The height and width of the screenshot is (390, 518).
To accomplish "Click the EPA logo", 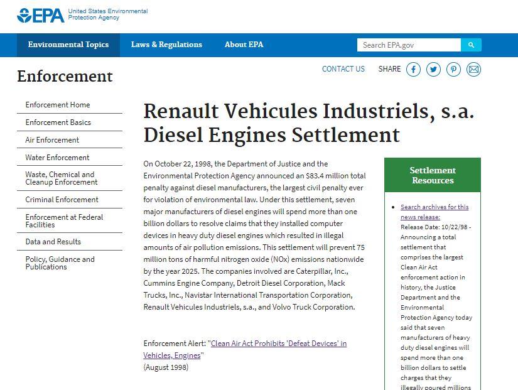I will click(x=40, y=15).
